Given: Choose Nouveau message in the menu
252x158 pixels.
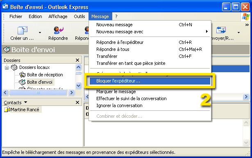Looking at the screenshot, I should point(150,25).
